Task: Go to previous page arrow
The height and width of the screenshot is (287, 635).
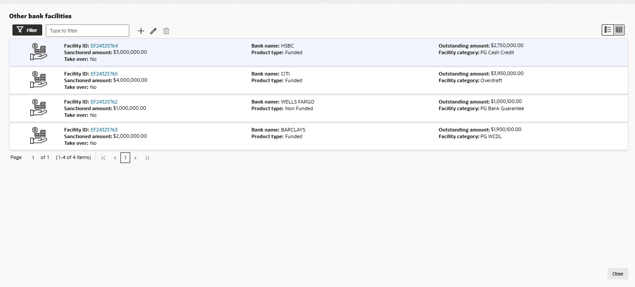Action: point(115,158)
